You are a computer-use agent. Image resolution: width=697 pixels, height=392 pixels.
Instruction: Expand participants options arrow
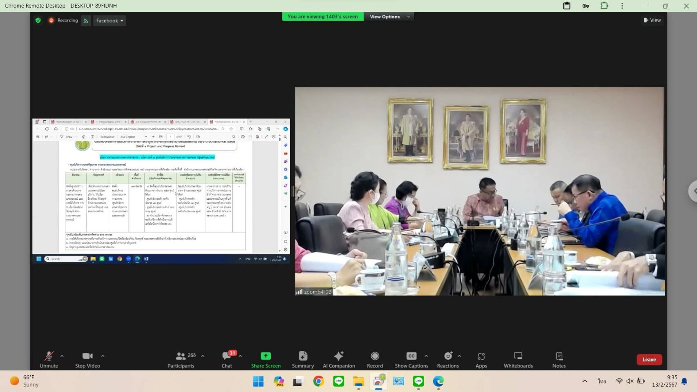tap(203, 356)
